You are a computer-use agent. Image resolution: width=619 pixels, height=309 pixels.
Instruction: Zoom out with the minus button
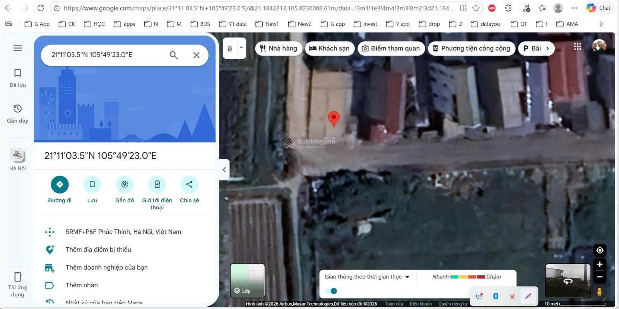(x=600, y=277)
